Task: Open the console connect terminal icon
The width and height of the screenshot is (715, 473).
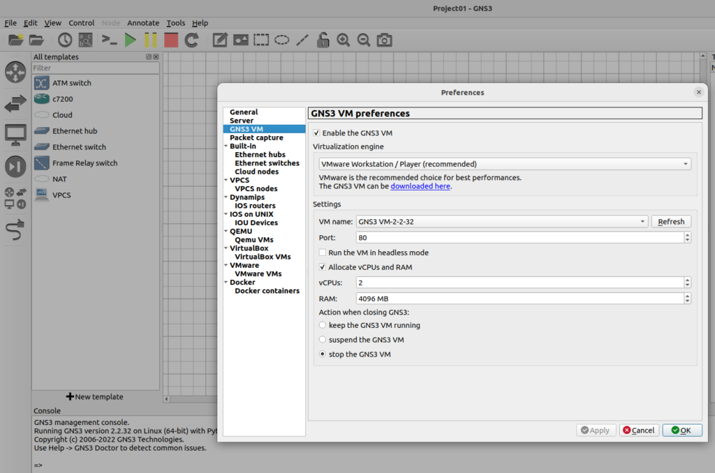Action: pyautogui.click(x=110, y=40)
